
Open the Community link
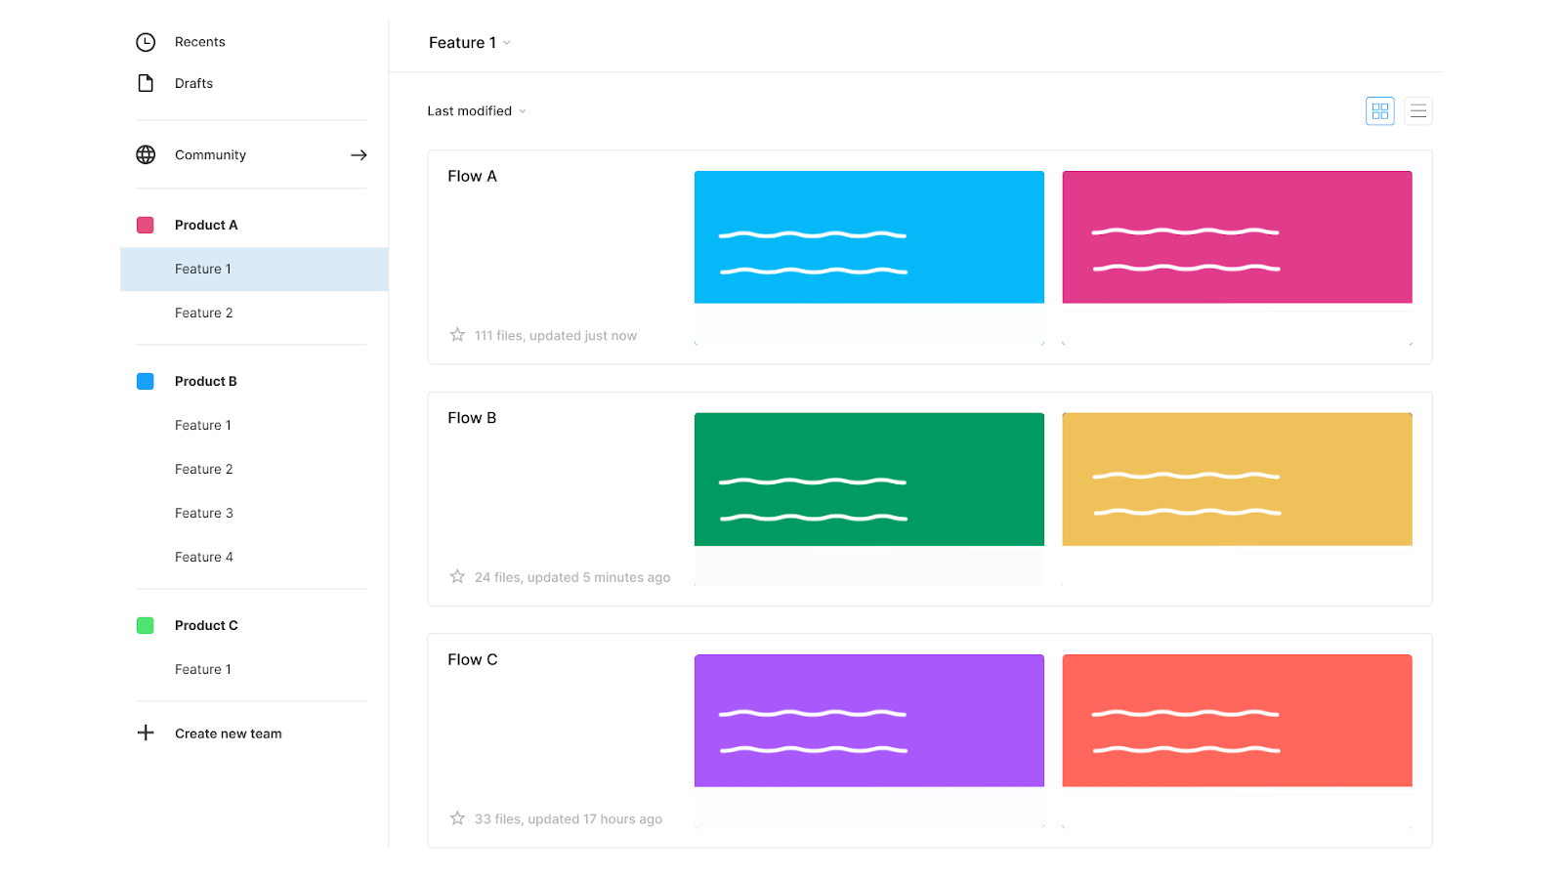coord(211,154)
